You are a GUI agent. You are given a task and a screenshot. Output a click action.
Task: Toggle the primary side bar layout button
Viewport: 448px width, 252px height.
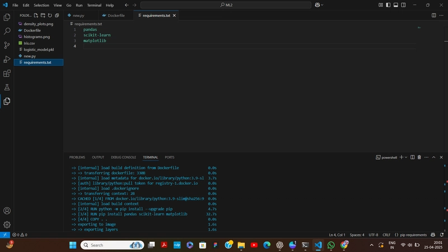coord(388,5)
